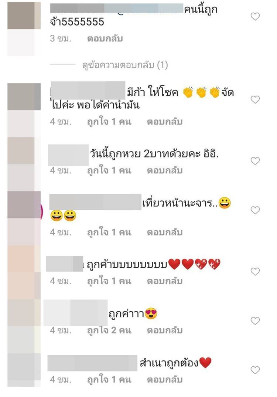View ถูกใจ 1 คน on สำเนาถูกต้อง comment
The image size is (277, 397).
click(109, 380)
